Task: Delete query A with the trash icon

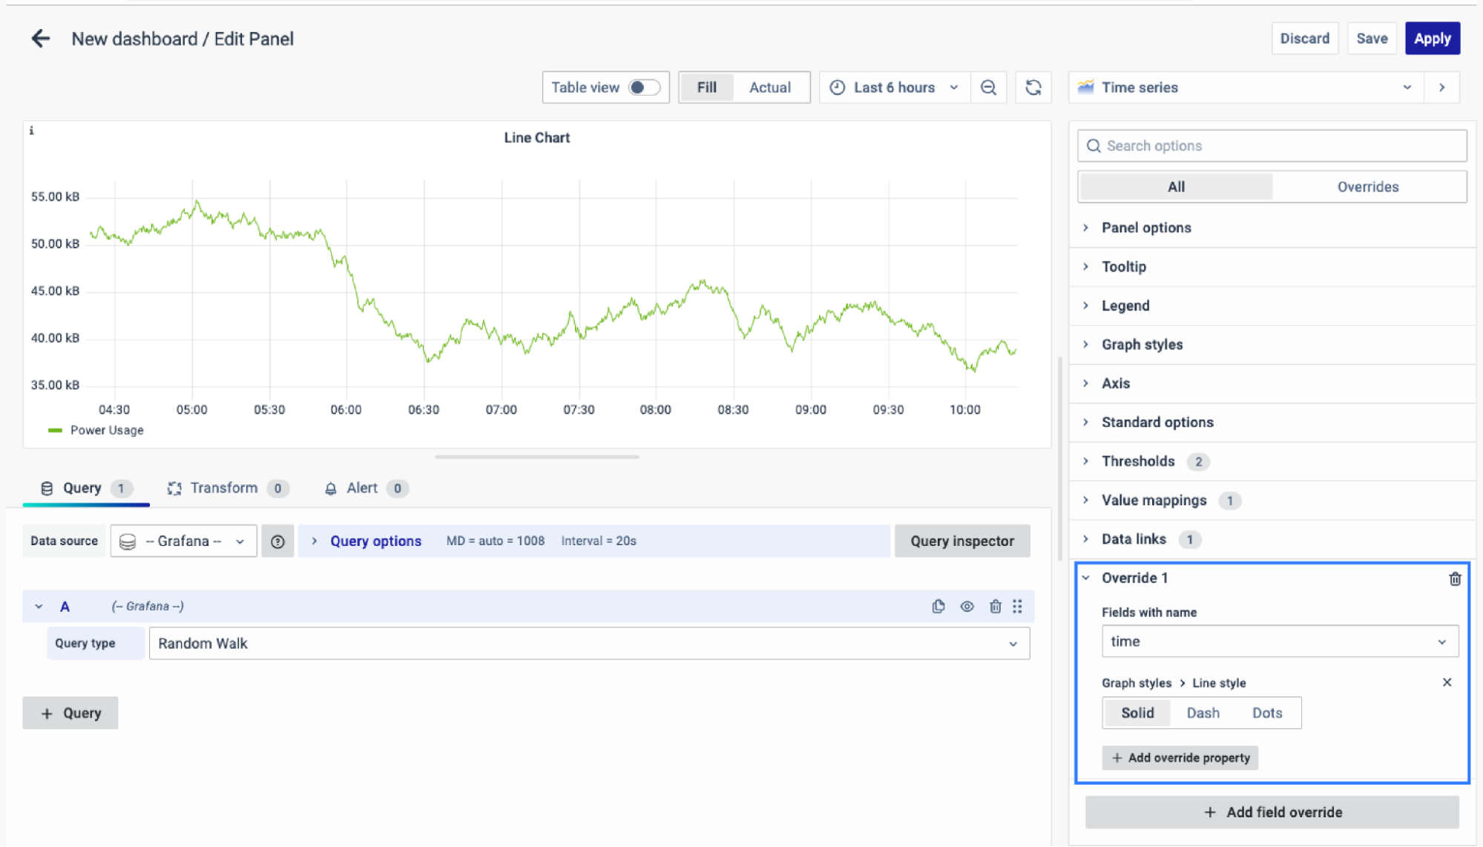Action: [995, 606]
